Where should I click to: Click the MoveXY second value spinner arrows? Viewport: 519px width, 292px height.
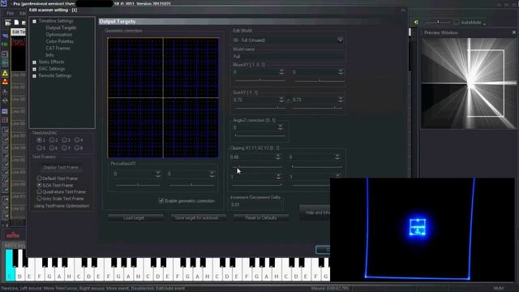pyautogui.click(x=341, y=72)
